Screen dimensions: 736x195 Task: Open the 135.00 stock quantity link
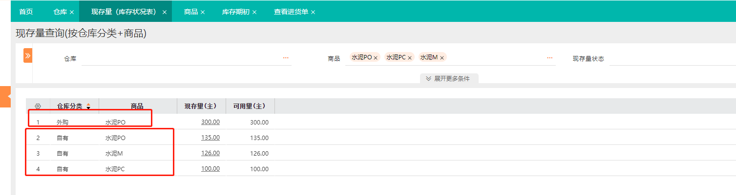pyautogui.click(x=210, y=138)
